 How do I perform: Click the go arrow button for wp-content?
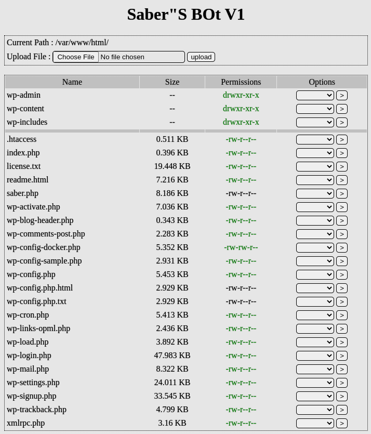(x=341, y=109)
